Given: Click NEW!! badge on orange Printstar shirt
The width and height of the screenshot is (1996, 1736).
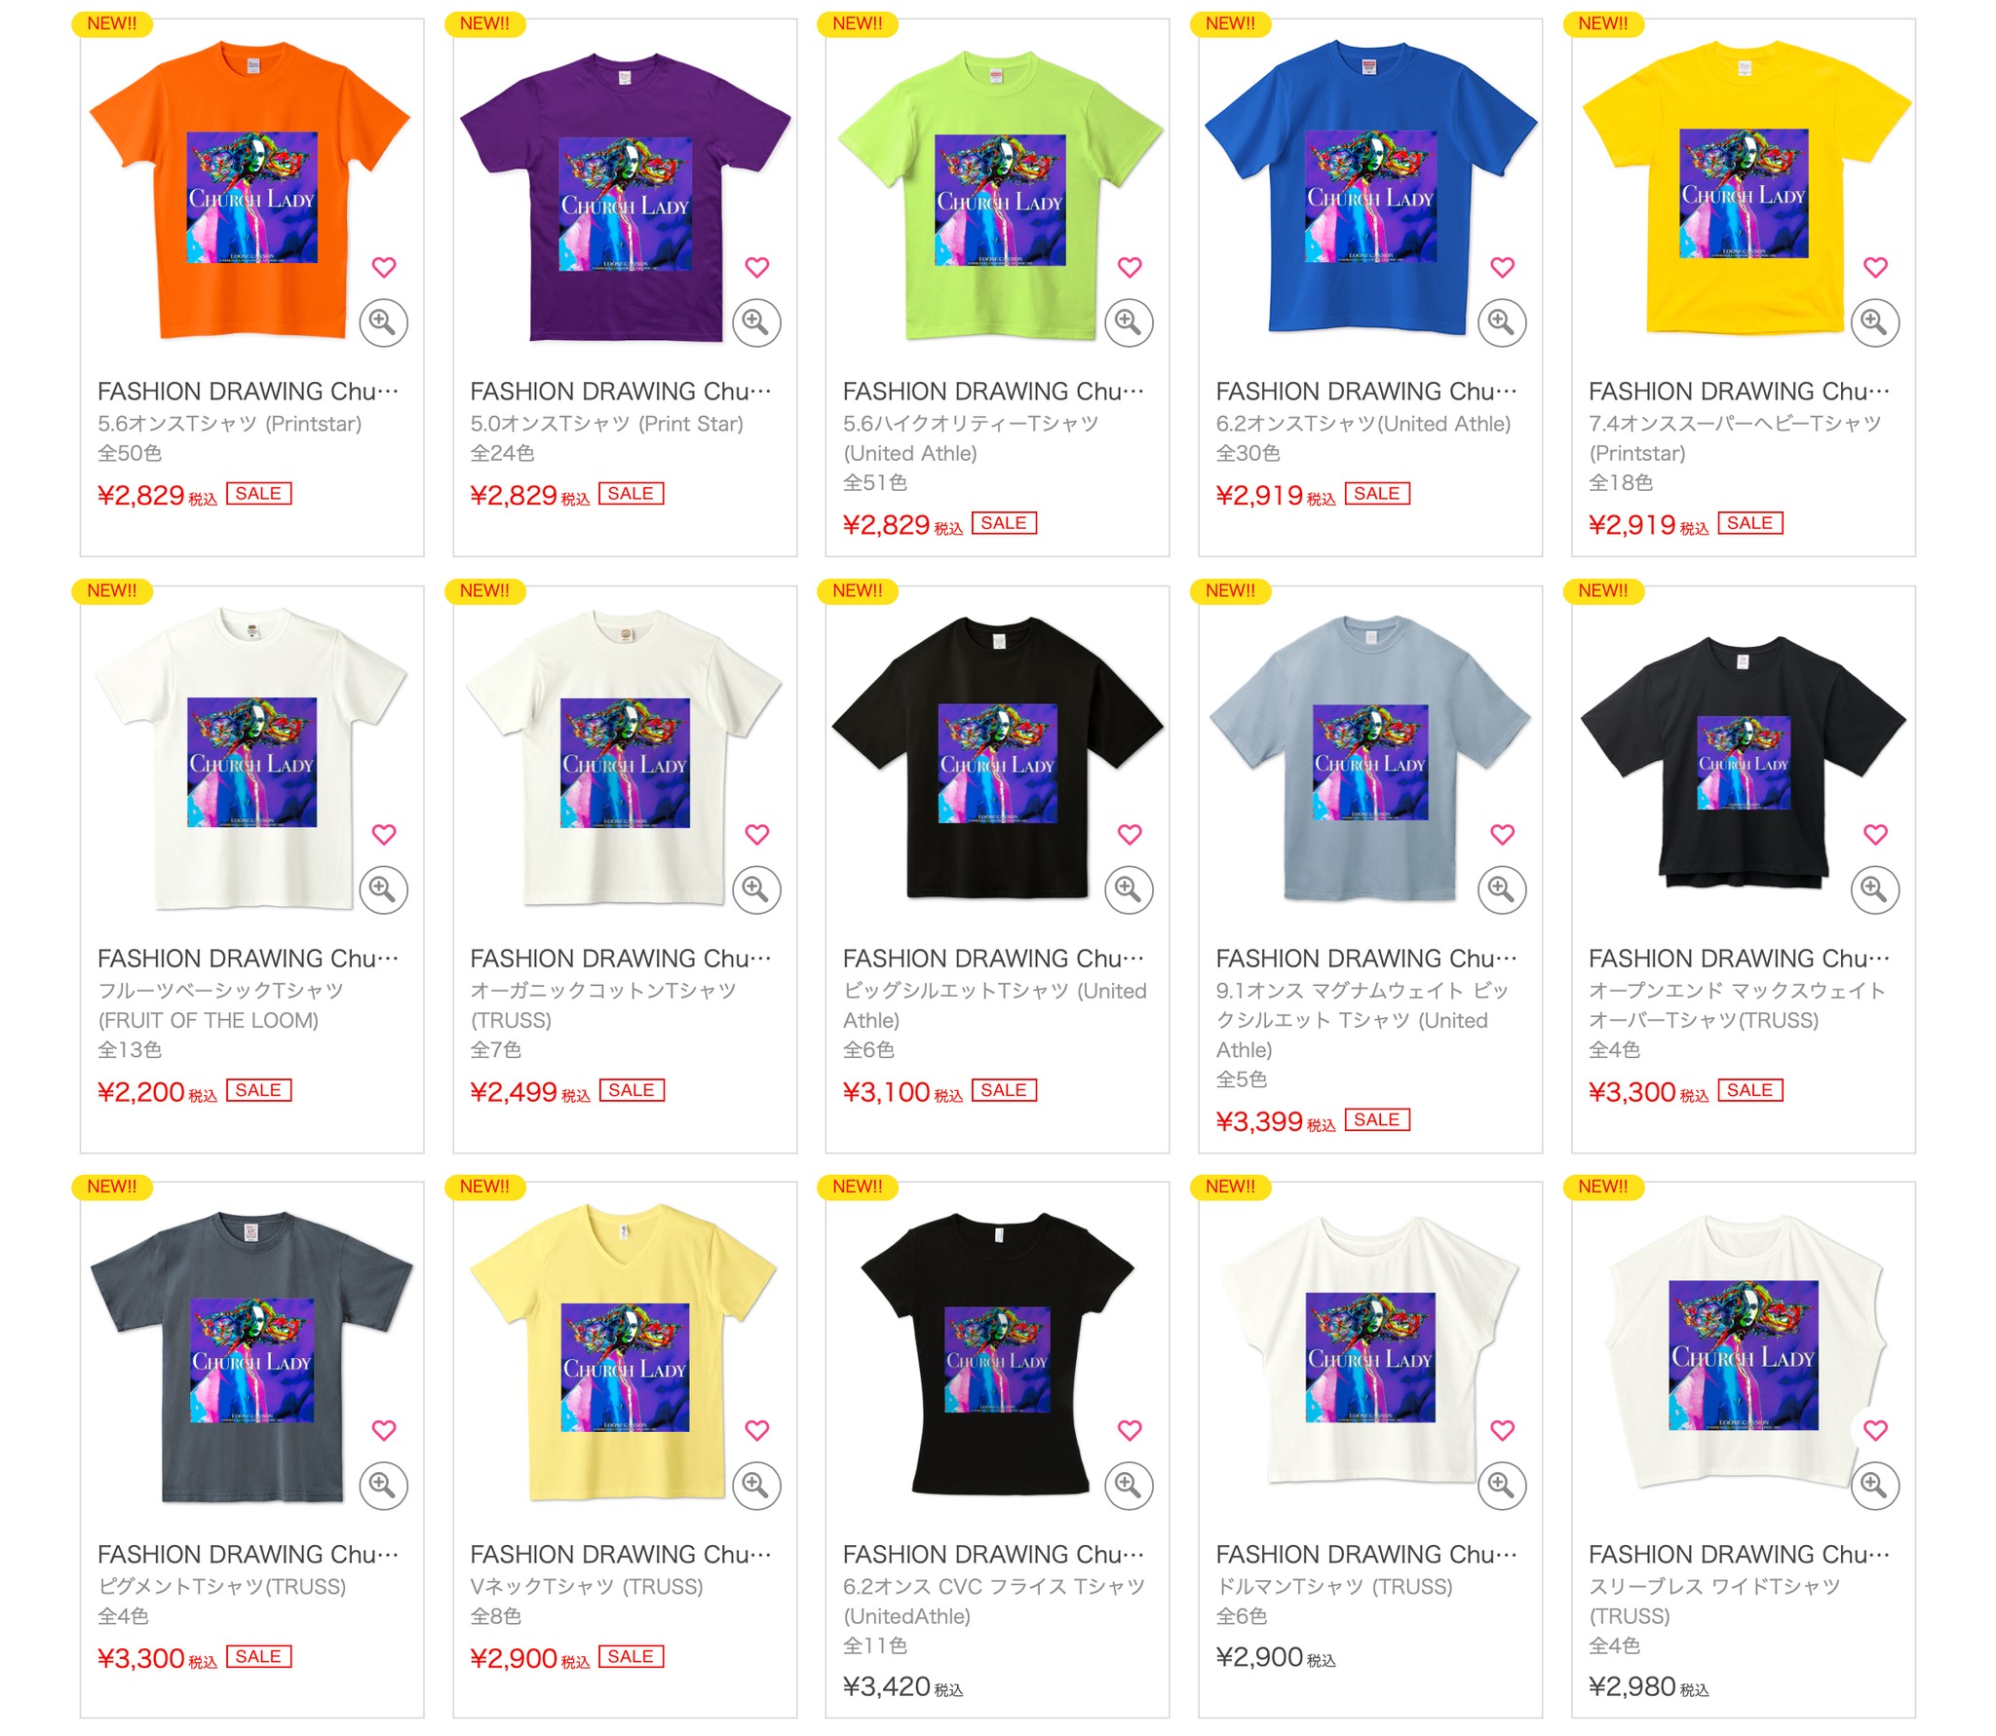Looking at the screenshot, I should click(112, 23).
